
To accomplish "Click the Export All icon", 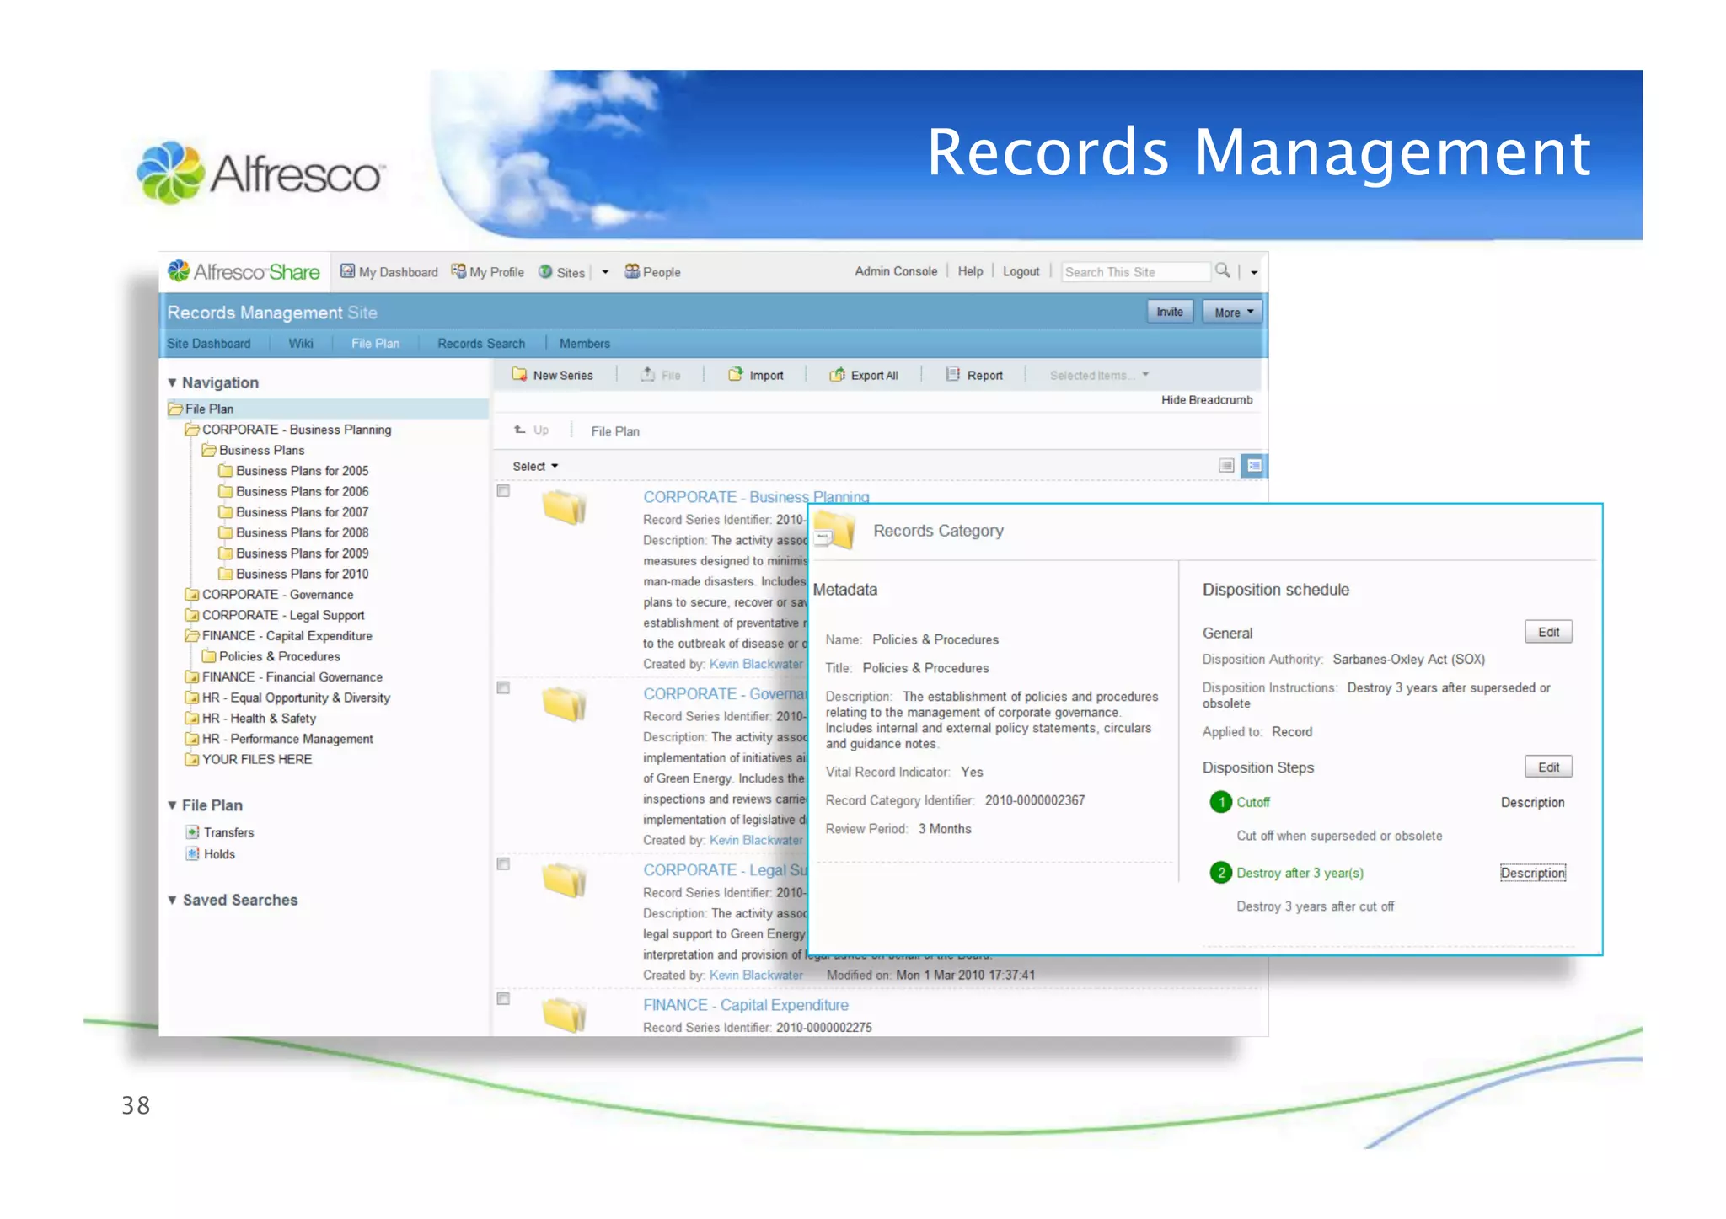I will click(x=837, y=374).
